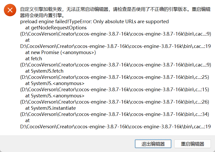Click the first 'at SystemJS.<anonymous>' line
This screenshot has height=152, width=215.
55,83
